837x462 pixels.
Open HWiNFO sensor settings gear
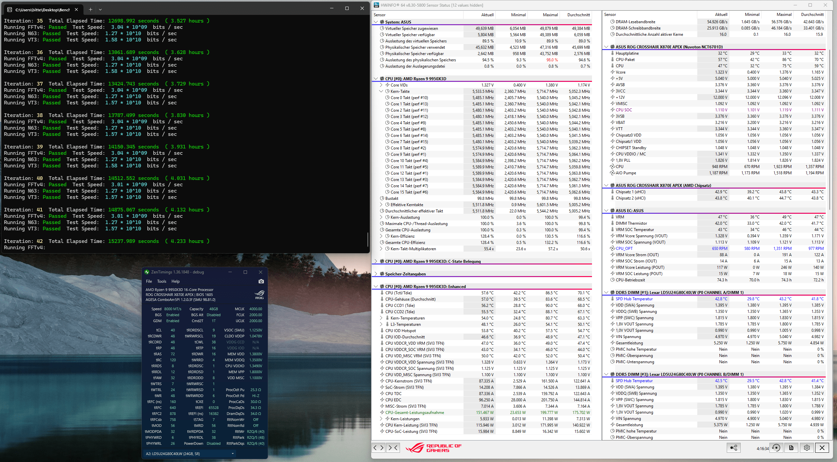click(807, 448)
